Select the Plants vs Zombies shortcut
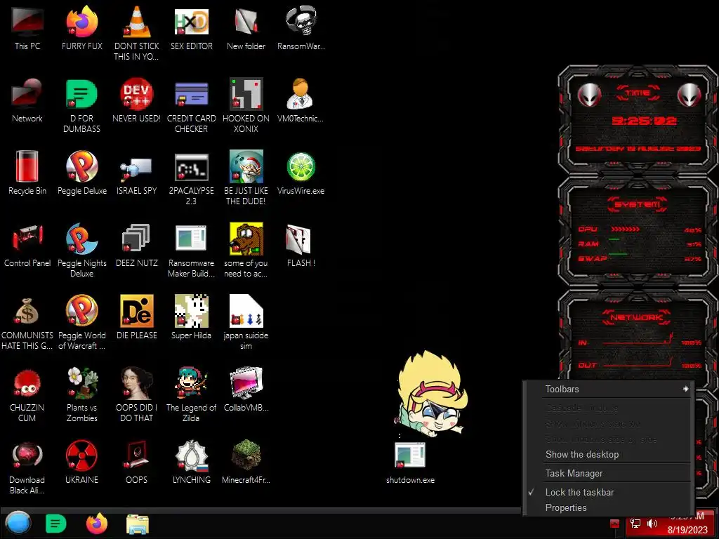 (x=81, y=384)
